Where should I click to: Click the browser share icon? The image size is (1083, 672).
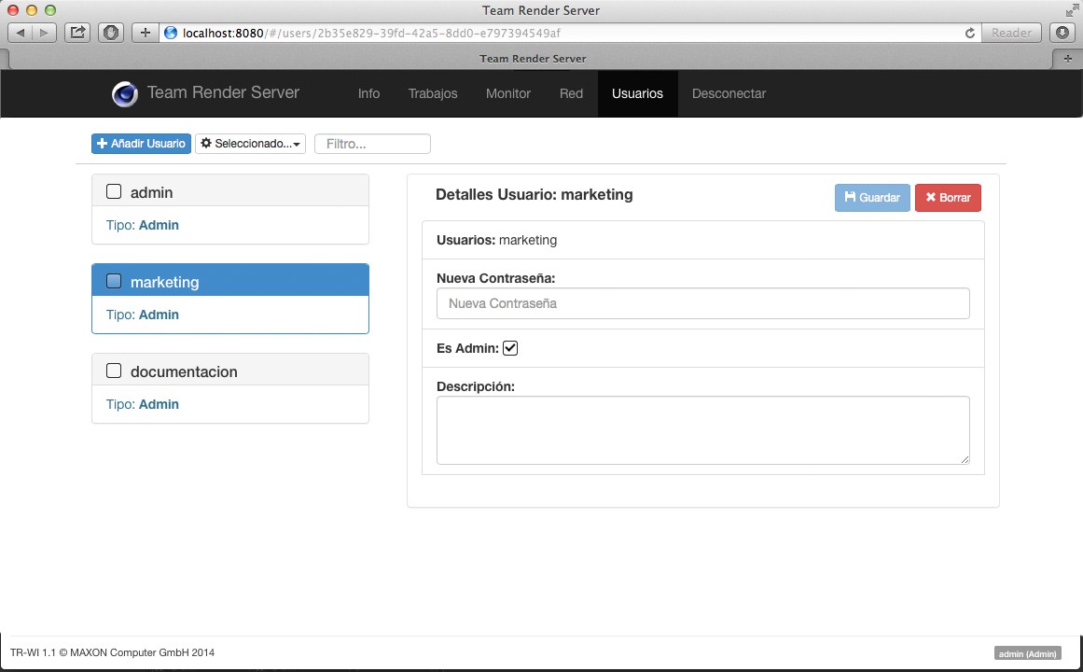pyautogui.click(x=78, y=33)
